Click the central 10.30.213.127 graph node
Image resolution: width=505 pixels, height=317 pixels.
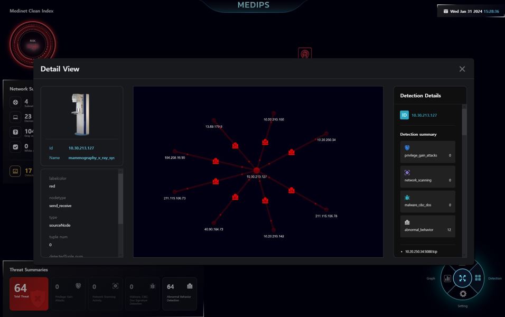(x=257, y=170)
